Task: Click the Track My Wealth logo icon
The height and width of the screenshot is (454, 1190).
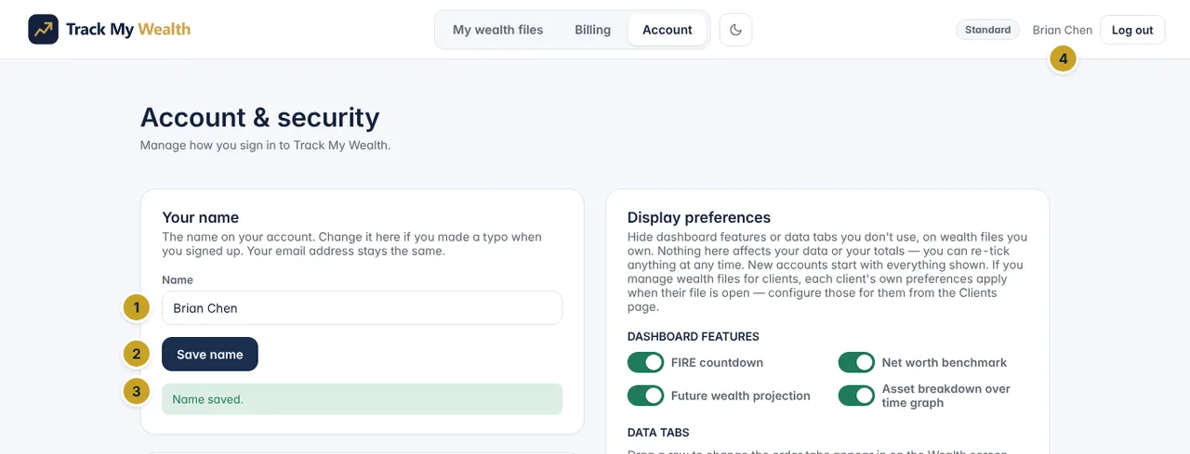Action: point(43,30)
